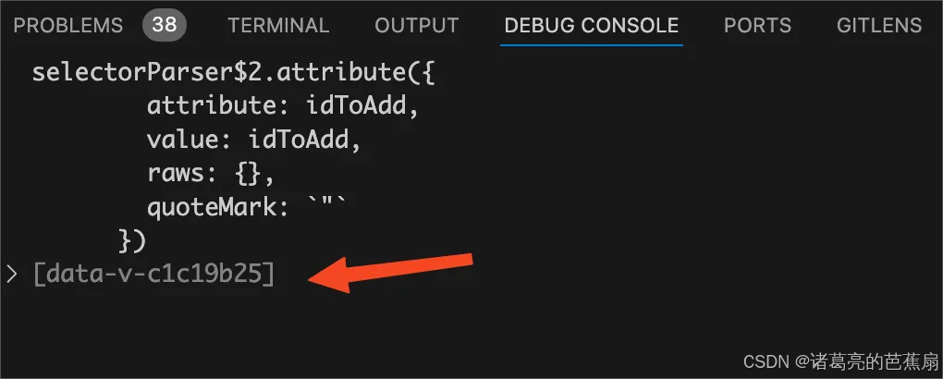943x379 pixels.
Task: Select the DEBUG CONSOLE tab
Action: pos(592,25)
